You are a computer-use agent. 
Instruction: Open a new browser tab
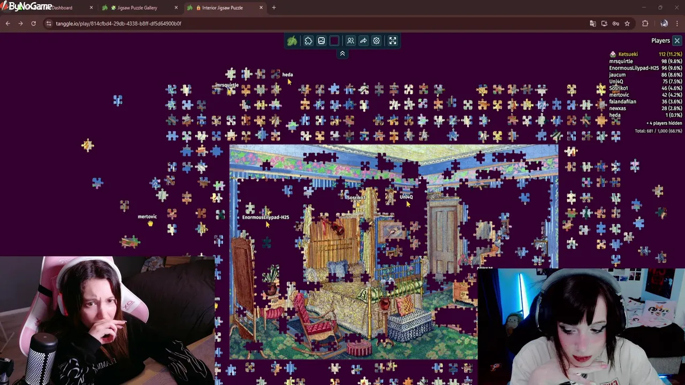tap(274, 7)
